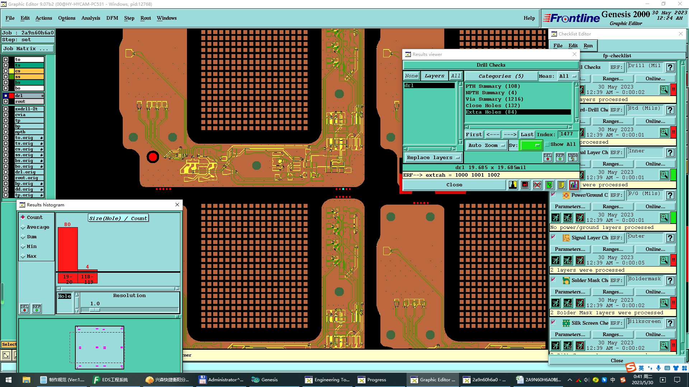This screenshot has height=387, width=689.
Task: Click the DEL icon in Results viewer
Action: tap(547, 157)
